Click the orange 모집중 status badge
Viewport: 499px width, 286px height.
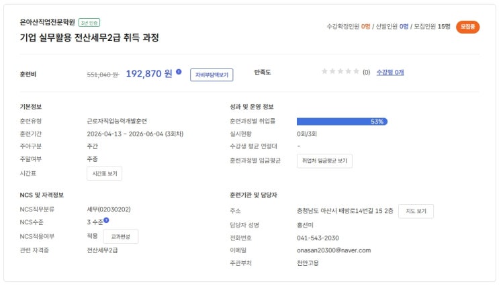tap(467, 27)
